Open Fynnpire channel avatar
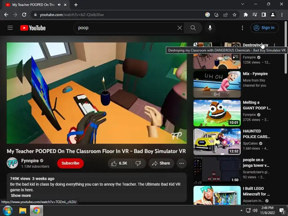The image size is (288, 216). pos(12,163)
